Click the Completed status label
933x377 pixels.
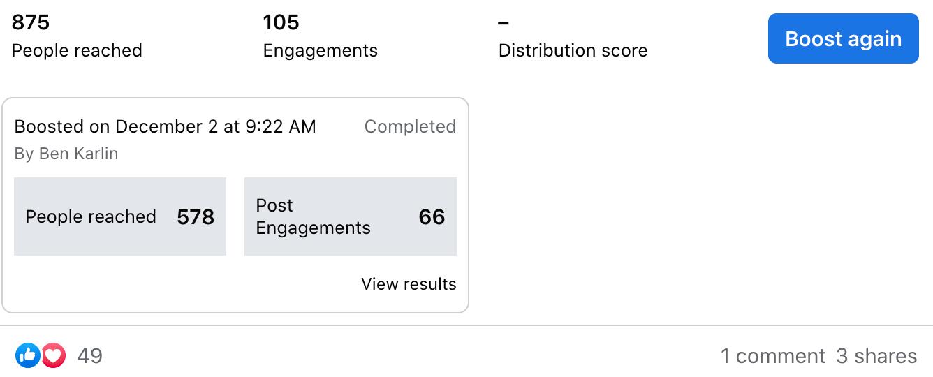click(410, 126)
